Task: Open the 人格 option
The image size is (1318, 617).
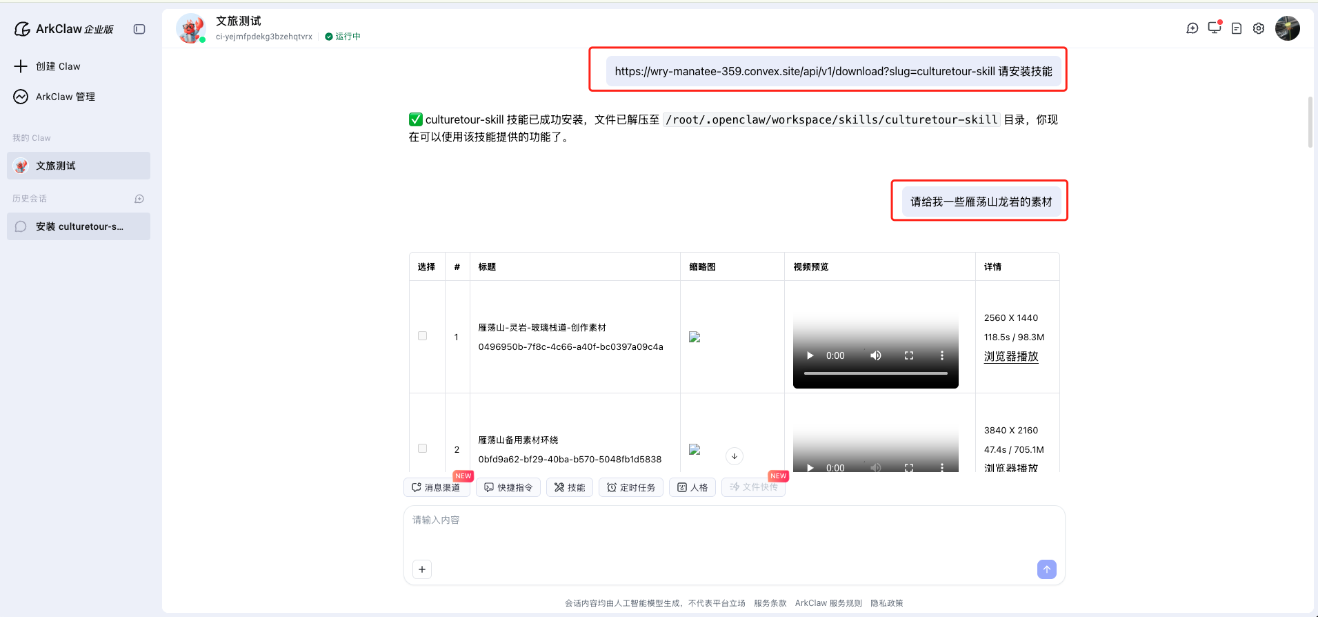Action: pos(692,487)
